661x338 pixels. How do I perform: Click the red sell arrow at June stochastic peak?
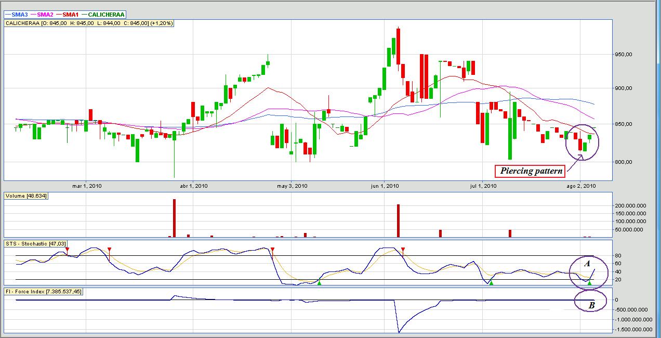click(403, 250)
